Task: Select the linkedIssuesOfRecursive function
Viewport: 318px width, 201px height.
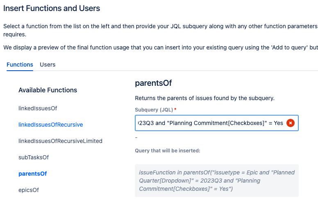Action: 51,125
